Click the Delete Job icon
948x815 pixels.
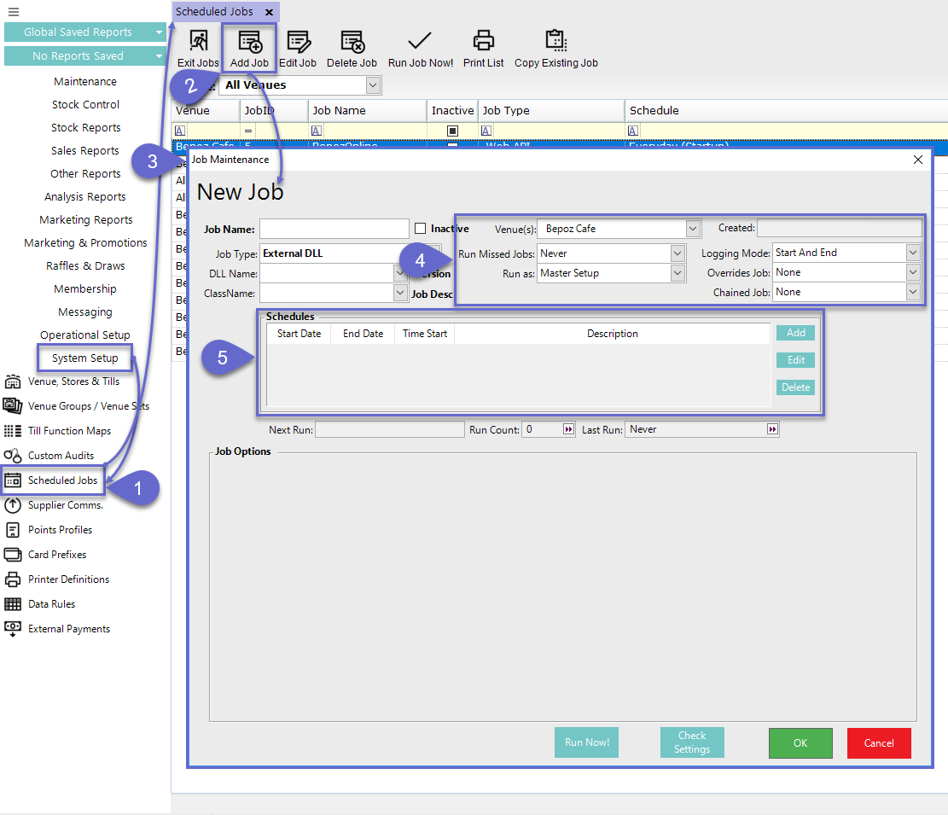[x=352, y=42]
